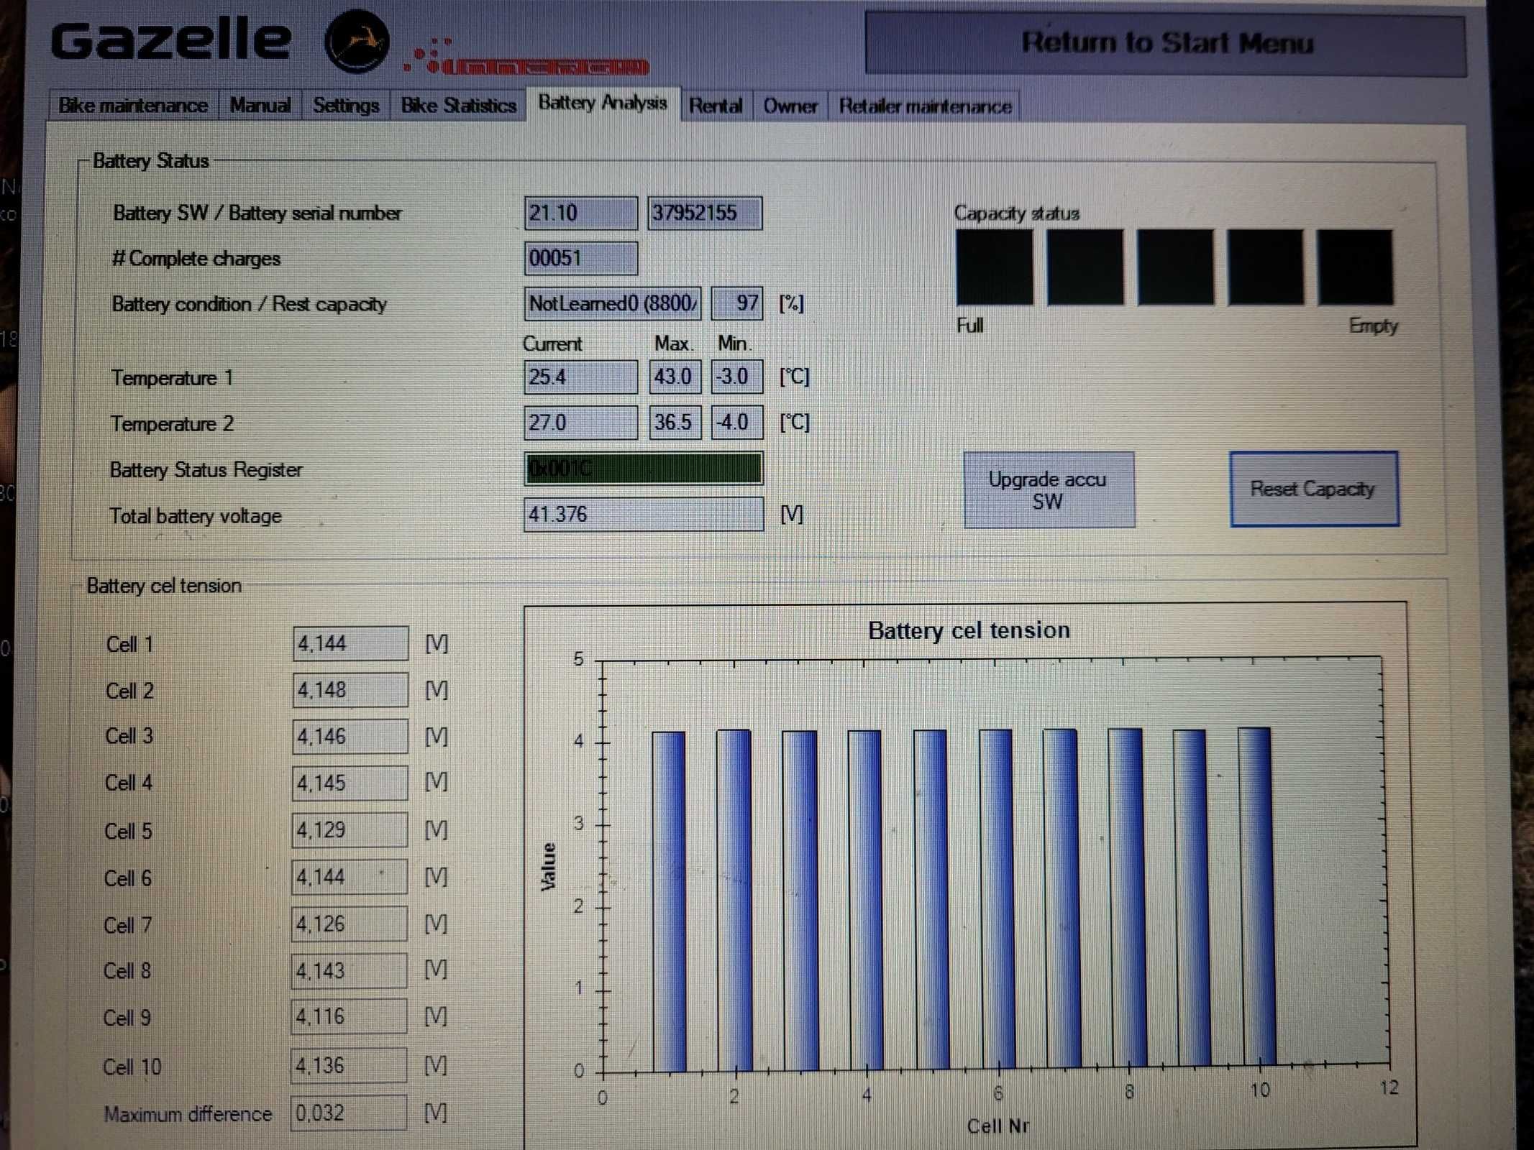Click the Total battery voltage field
This screenshot has height=1150, width=1534.
644,514
